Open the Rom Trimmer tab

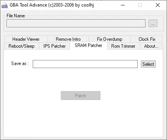coord(124,46)
